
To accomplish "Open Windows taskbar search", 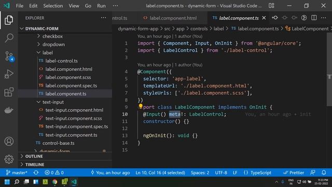I will [17, 182].
